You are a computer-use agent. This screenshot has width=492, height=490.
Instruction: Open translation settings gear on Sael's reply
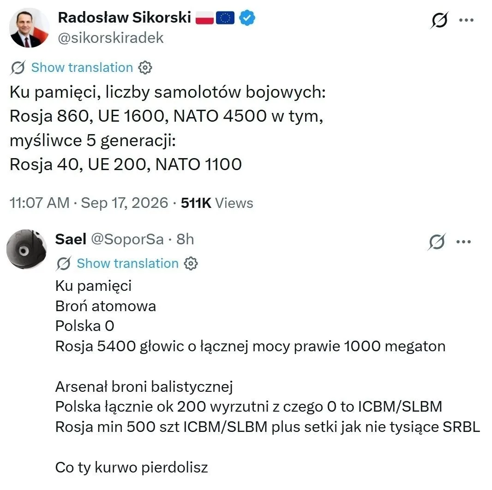(191, 264)
